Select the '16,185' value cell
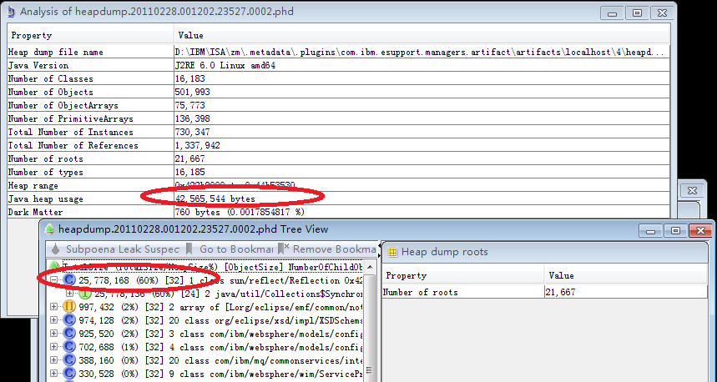 pyautogui.click(x=422, y=172)
